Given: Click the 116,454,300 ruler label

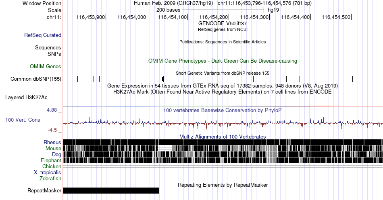Looking at the screenshot, I should [254, 17].
